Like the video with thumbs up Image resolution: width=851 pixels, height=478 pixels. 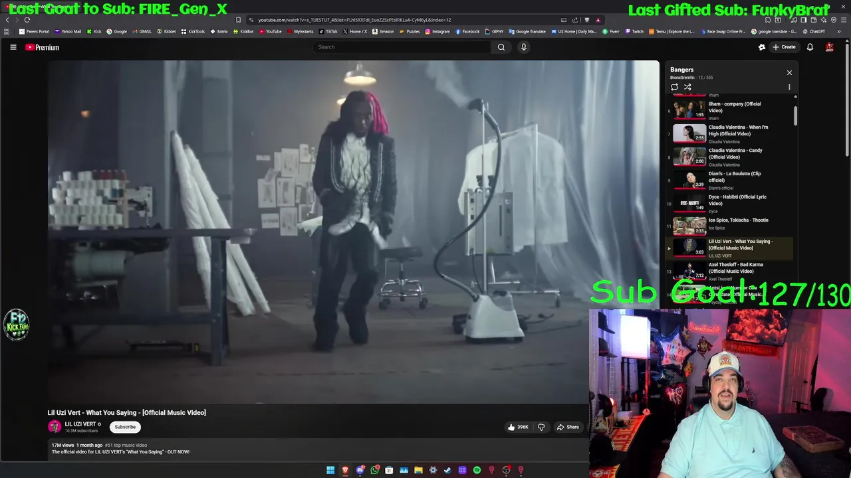coord(518,427)
